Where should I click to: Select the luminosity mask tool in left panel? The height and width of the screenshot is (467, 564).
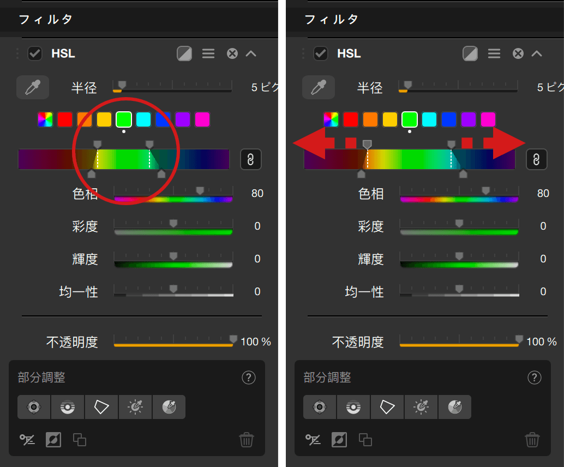135,407
